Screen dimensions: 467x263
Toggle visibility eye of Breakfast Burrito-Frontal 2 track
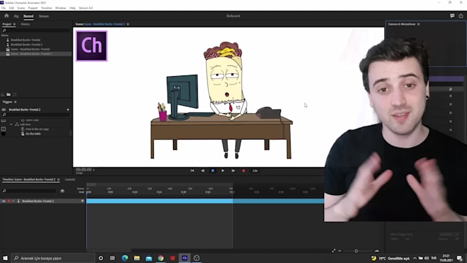[3, 201]
